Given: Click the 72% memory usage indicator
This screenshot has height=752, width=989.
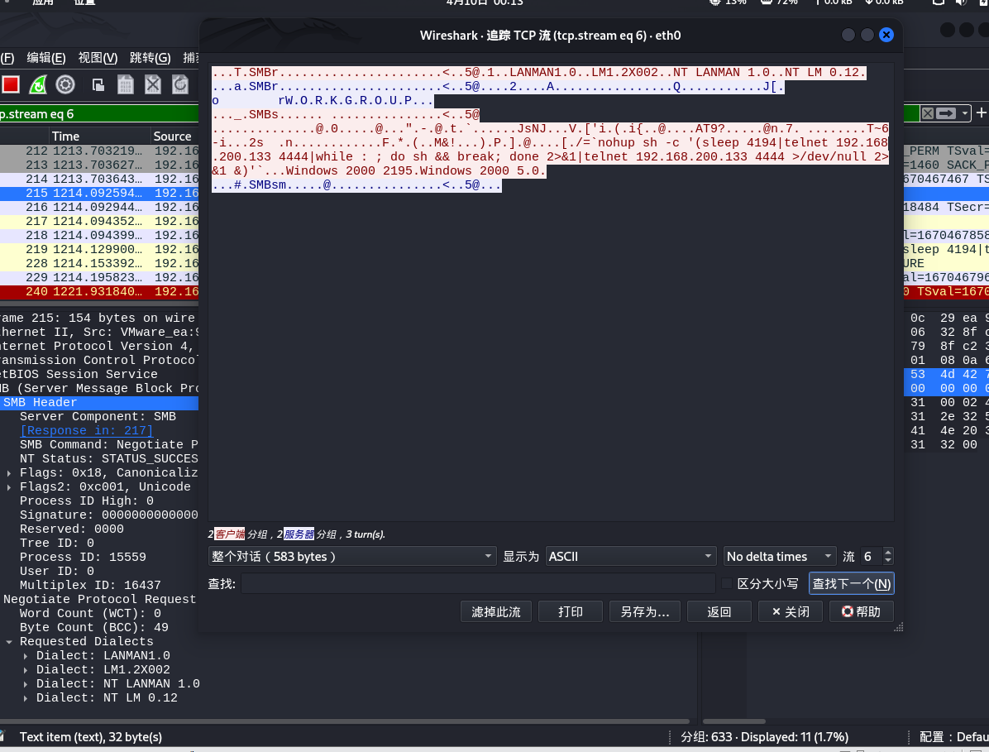Looking at the screenshot, I should point(779,2).
